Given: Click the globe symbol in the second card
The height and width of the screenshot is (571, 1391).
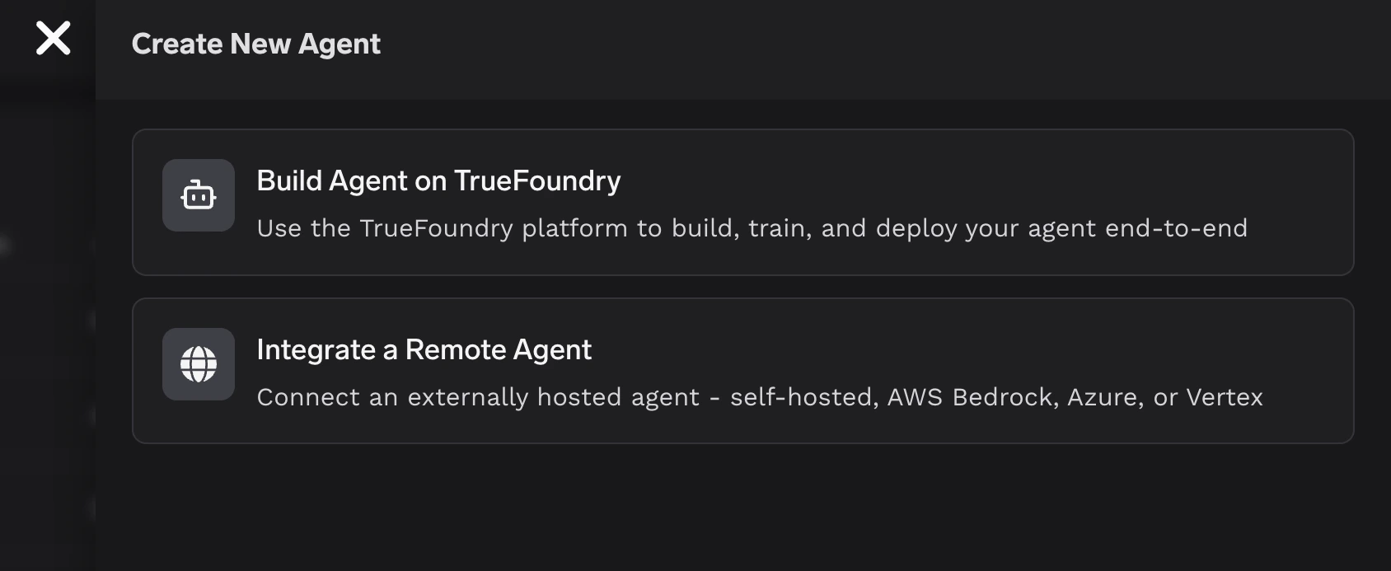Looking at the screenshot, I should pos(198,363).
